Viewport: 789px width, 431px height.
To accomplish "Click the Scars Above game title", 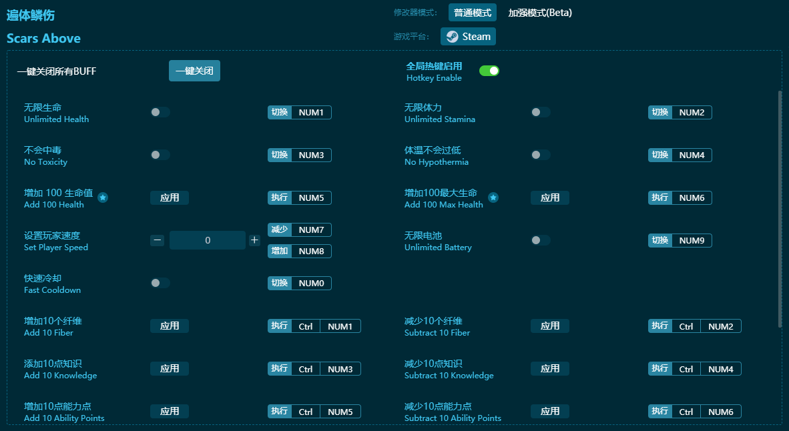I will 43,38.
